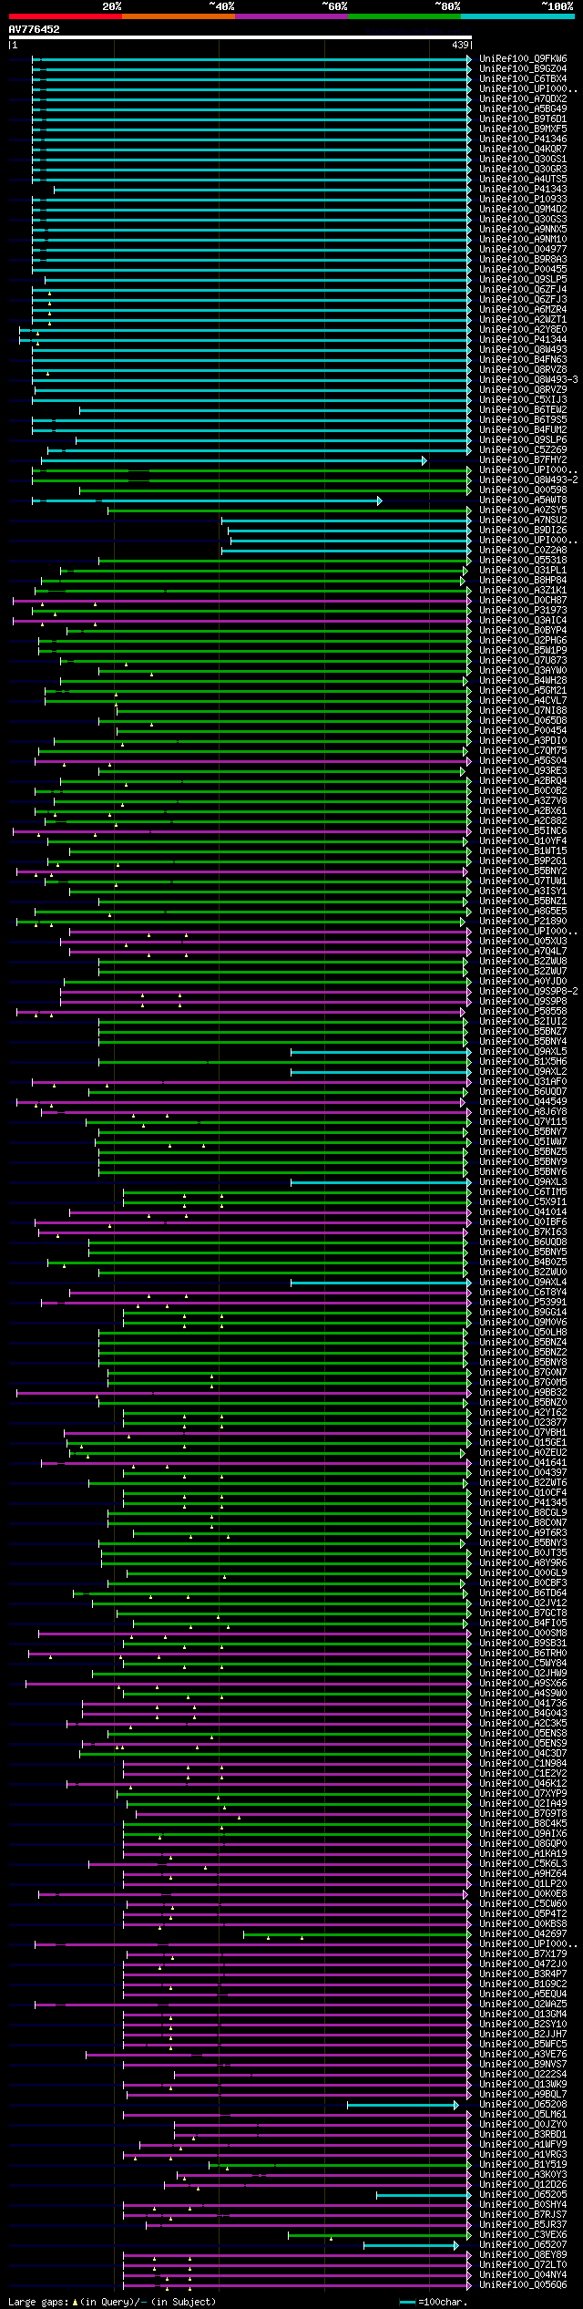
Task: Select label UniRef100_Q9M4D2
Action: click(523, 209)
